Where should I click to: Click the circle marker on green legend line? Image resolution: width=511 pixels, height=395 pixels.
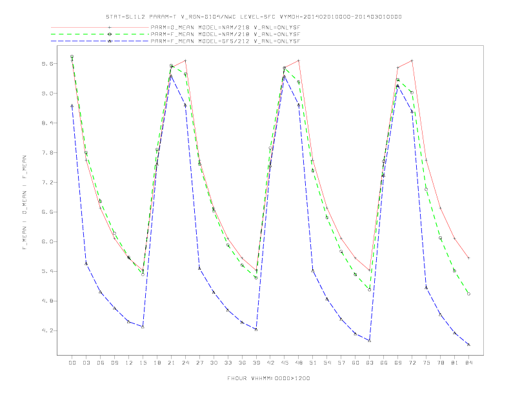[x=110, y=34]
